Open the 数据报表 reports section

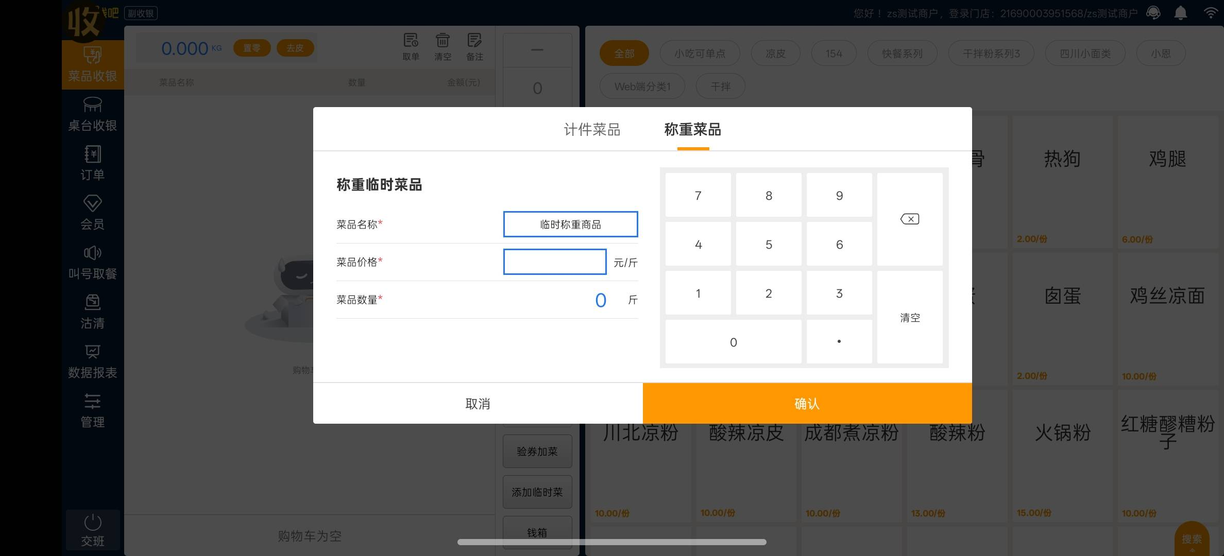pos(93,361)
